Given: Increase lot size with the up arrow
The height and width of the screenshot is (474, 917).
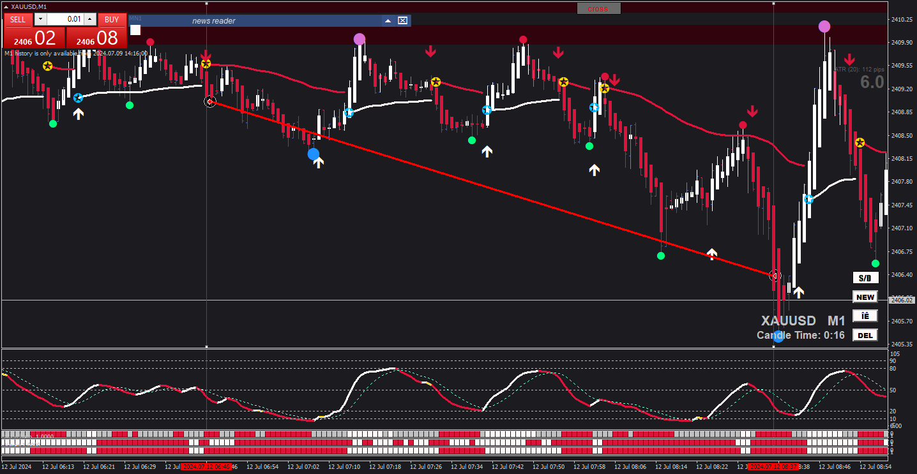Looking at the screenshot, I should pos(90,19).
